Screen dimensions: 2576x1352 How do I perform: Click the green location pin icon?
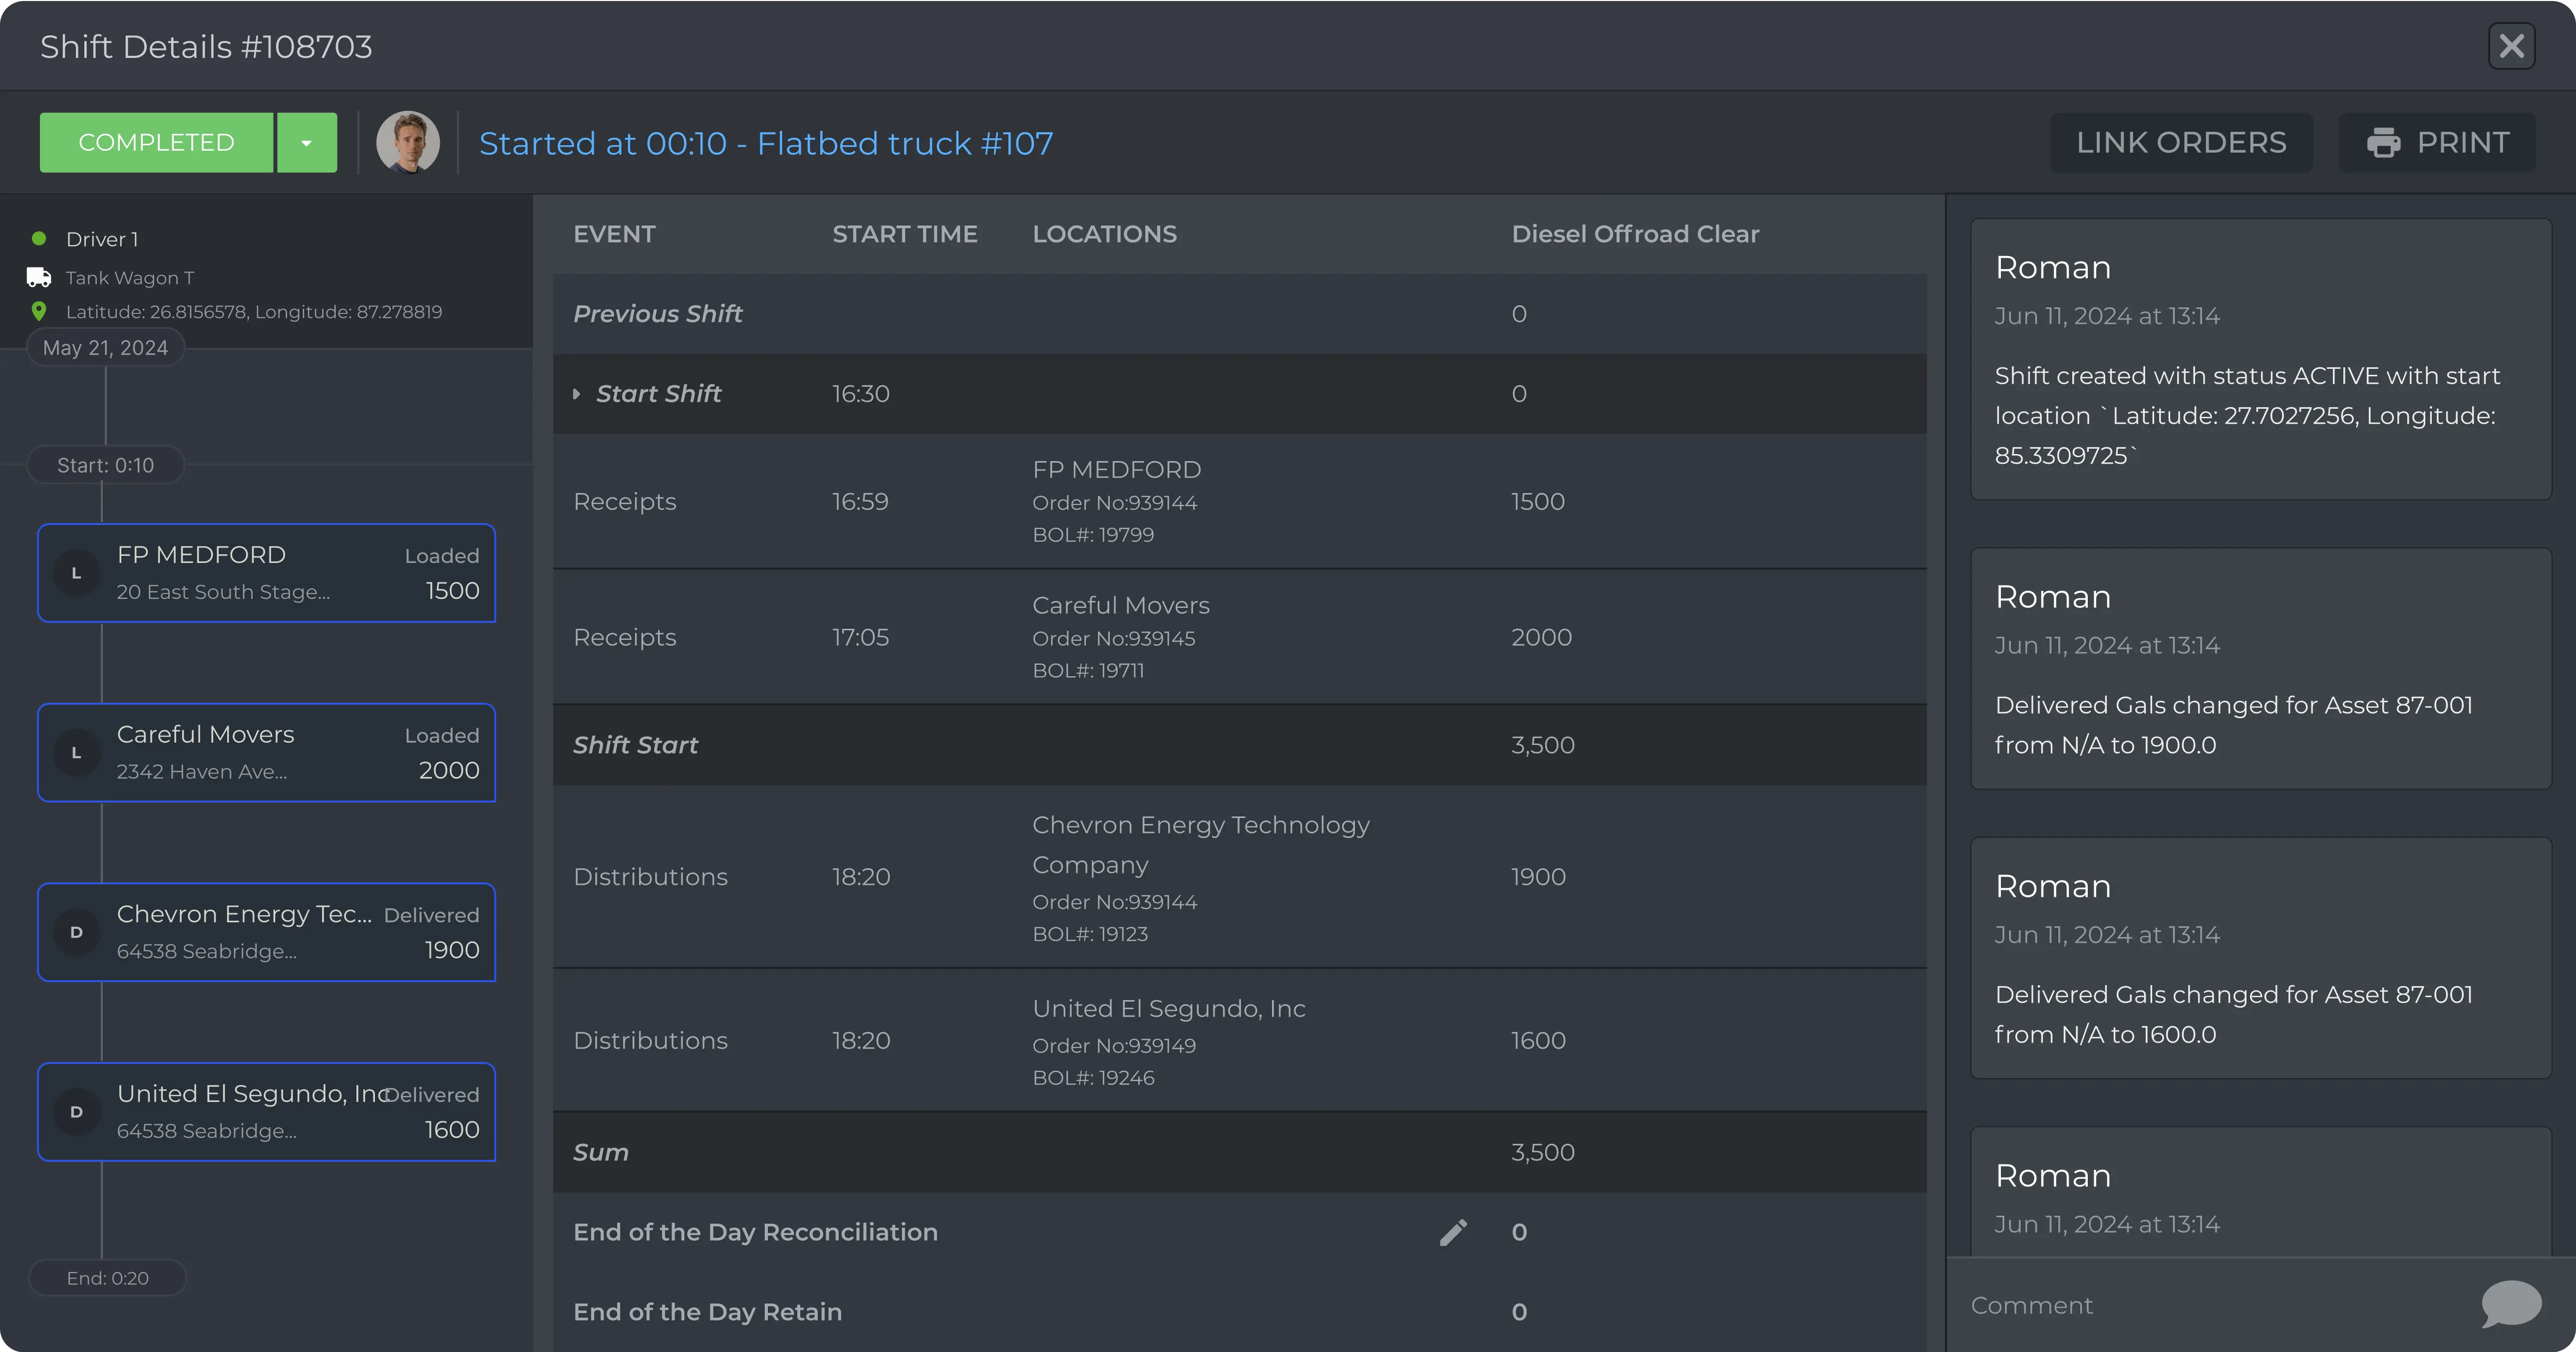point(39,312)
